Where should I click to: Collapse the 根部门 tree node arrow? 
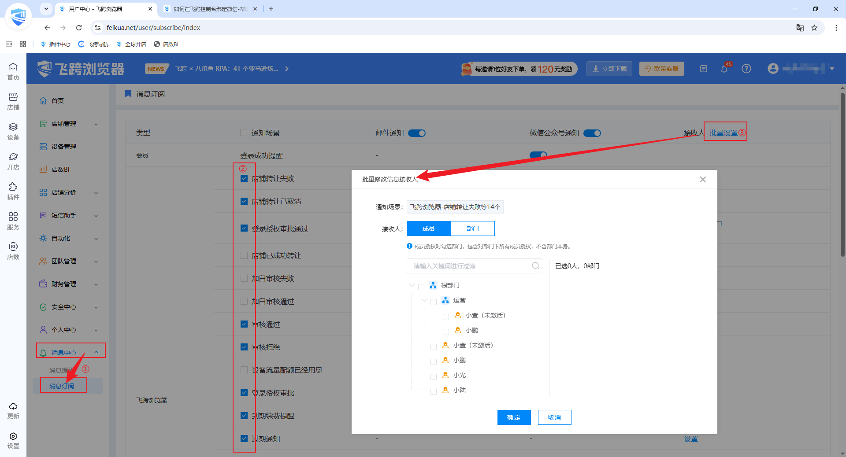pos(412,285)
